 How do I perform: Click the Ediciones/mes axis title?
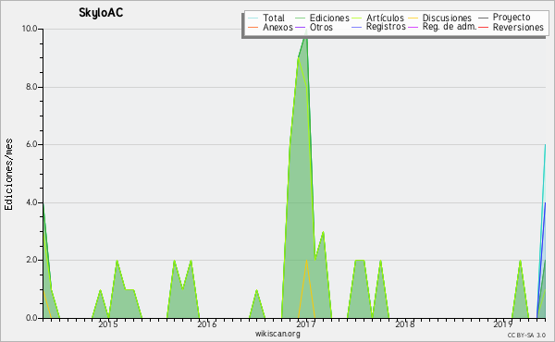point(8,175)
